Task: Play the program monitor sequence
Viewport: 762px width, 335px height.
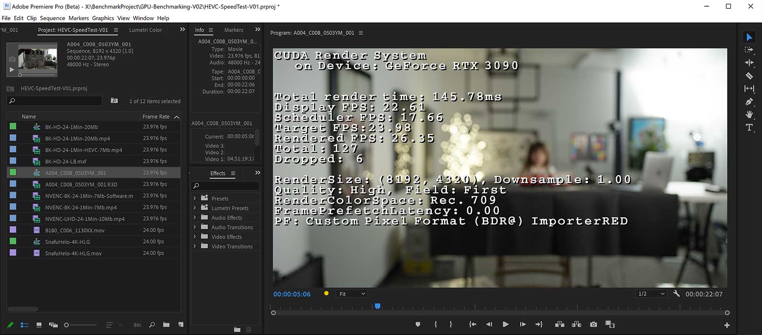Action: coord(506,324)
